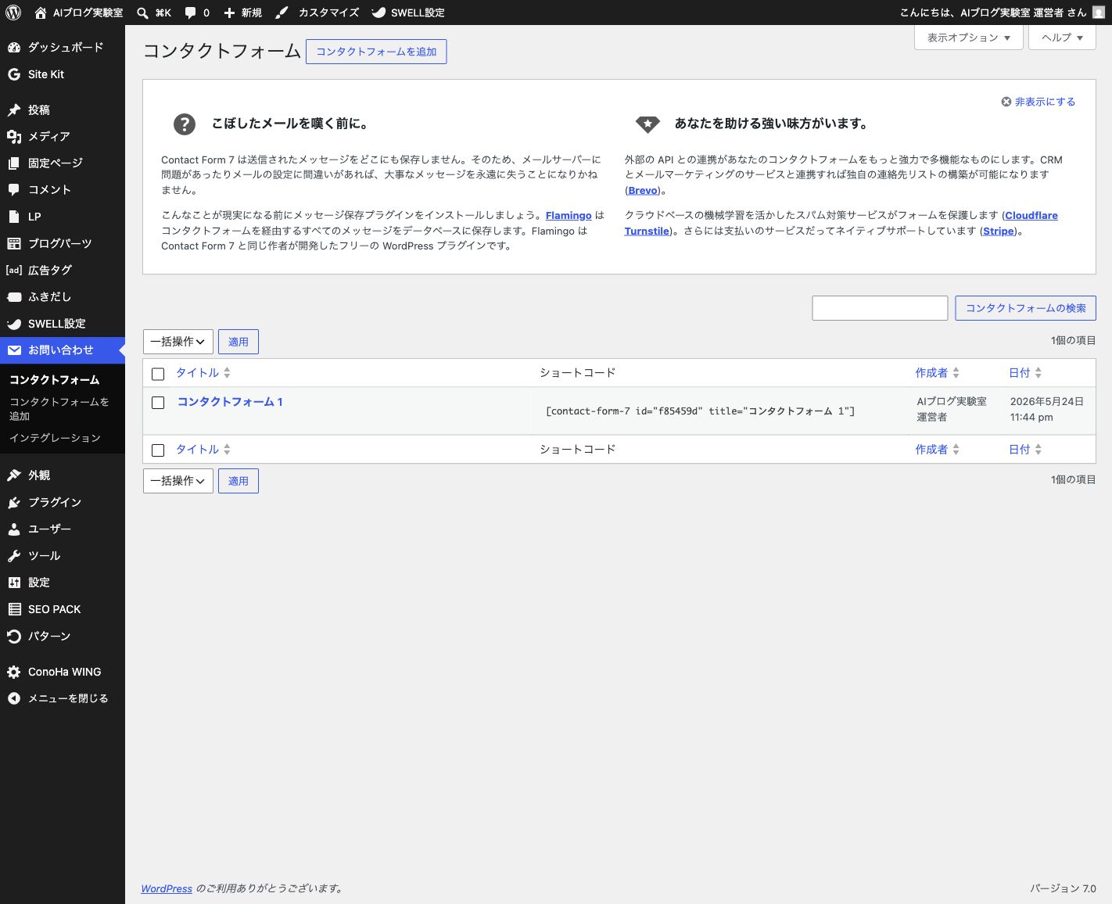Click the プラグイン plug icon
The width and height of the screenshot is (1112, 904).
tap(14, 503)
